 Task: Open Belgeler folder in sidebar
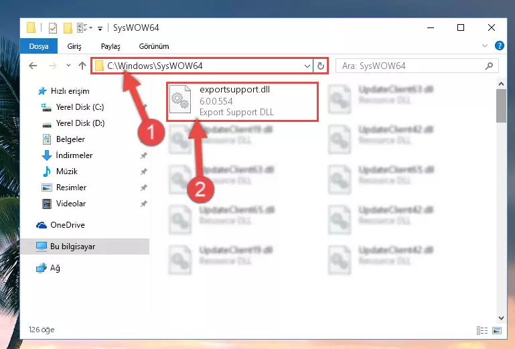70,139
